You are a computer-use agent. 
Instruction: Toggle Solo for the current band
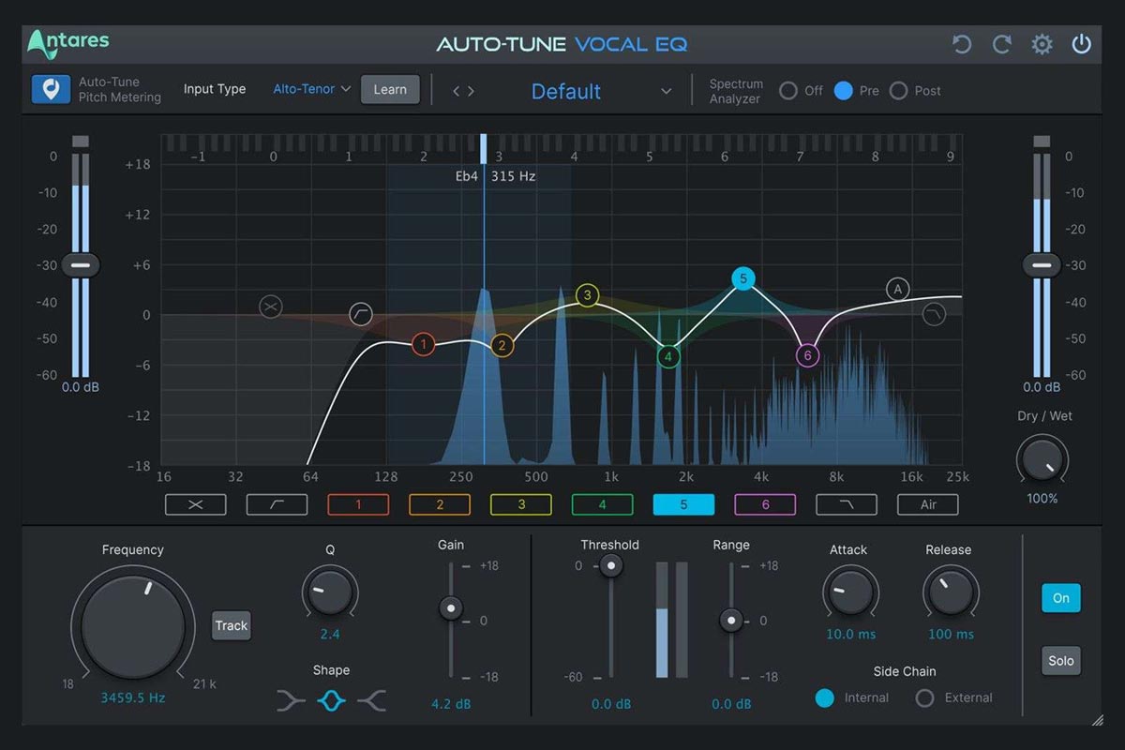point(1060,660)
